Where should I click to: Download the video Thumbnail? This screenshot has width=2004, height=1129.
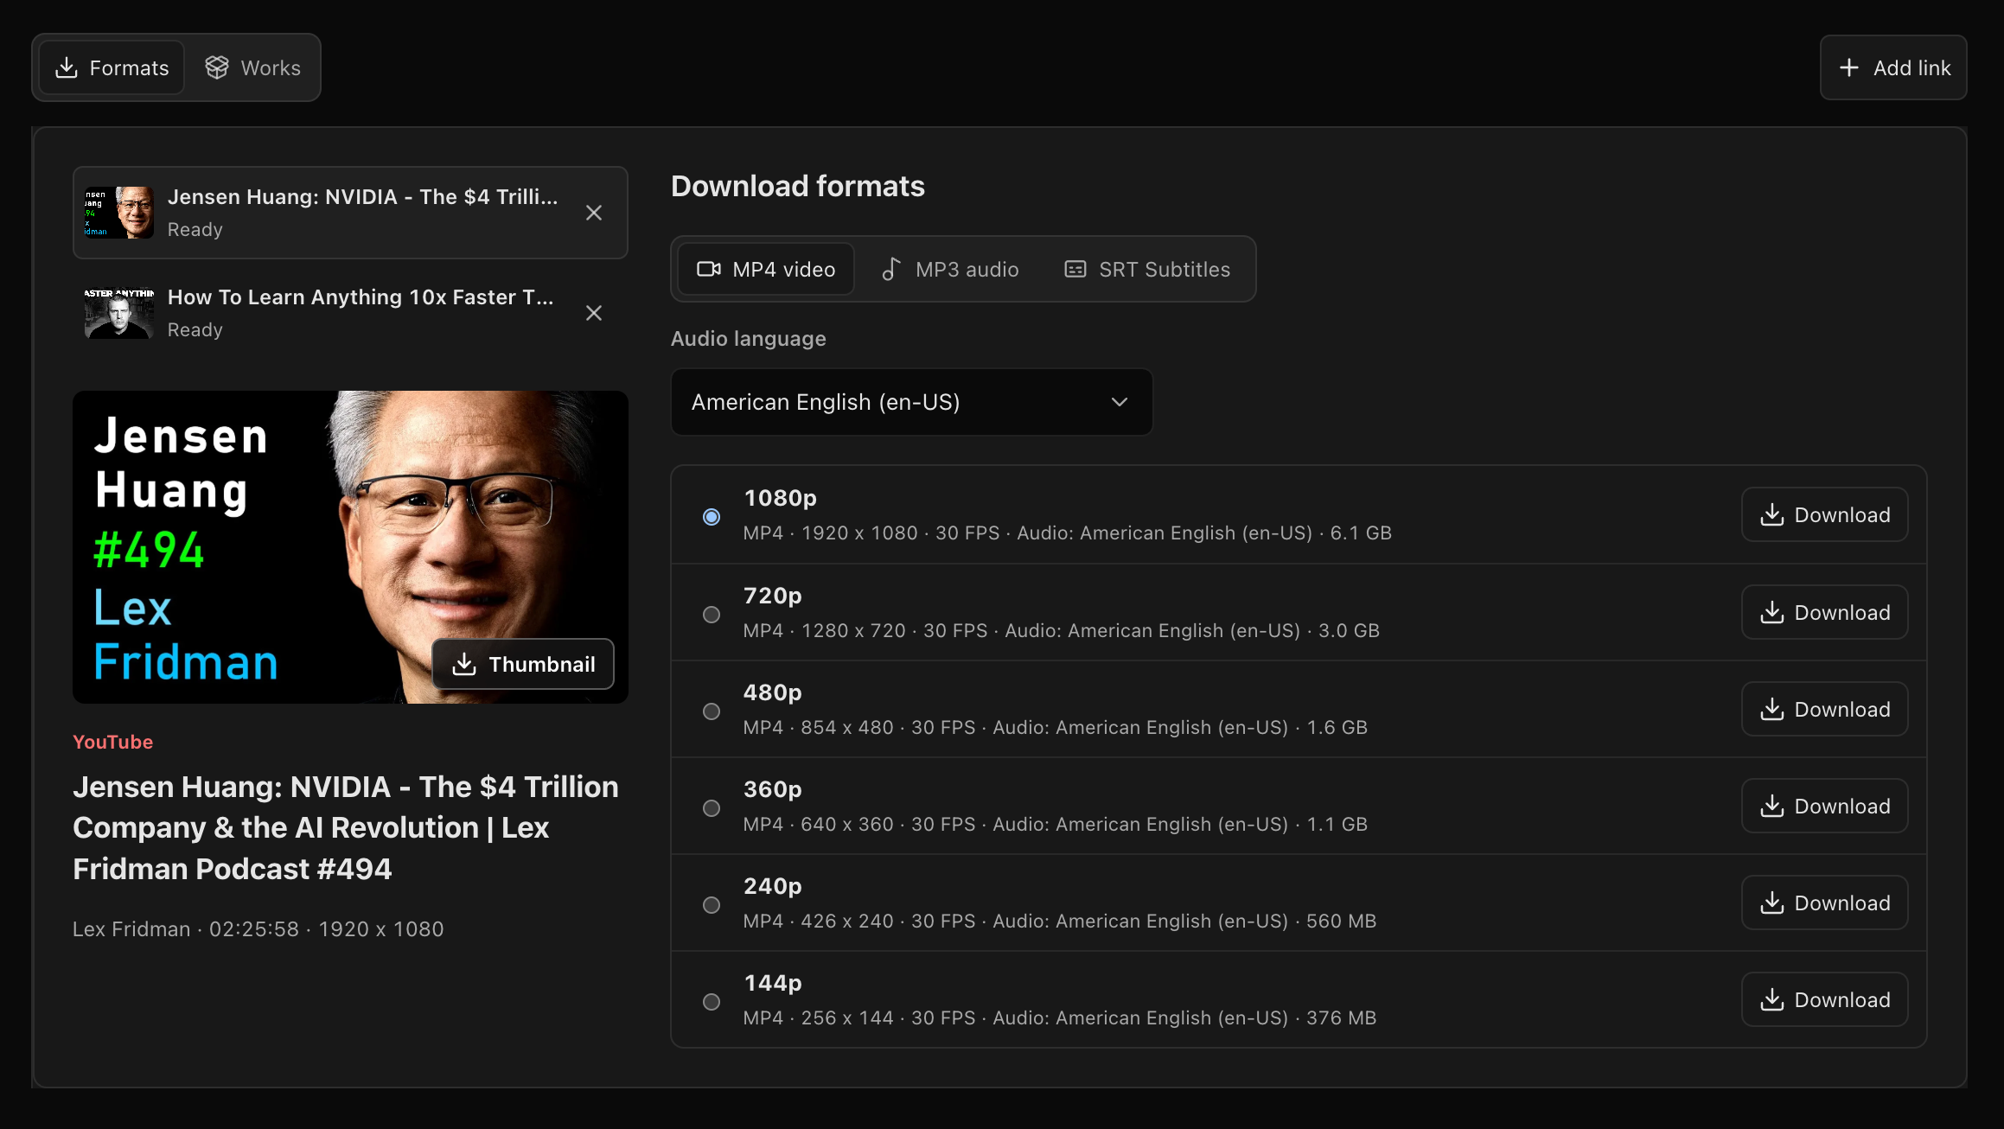[523, 664]
